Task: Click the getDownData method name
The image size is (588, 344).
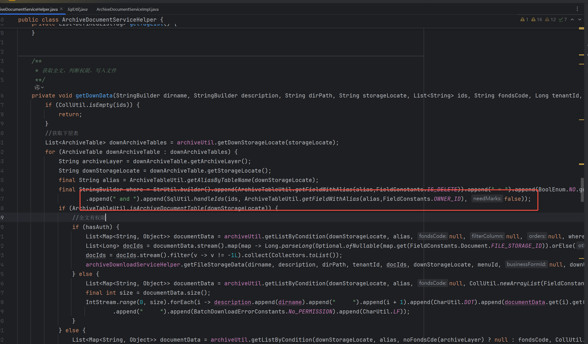Action: pyautogui.click(x=94, y=96)
